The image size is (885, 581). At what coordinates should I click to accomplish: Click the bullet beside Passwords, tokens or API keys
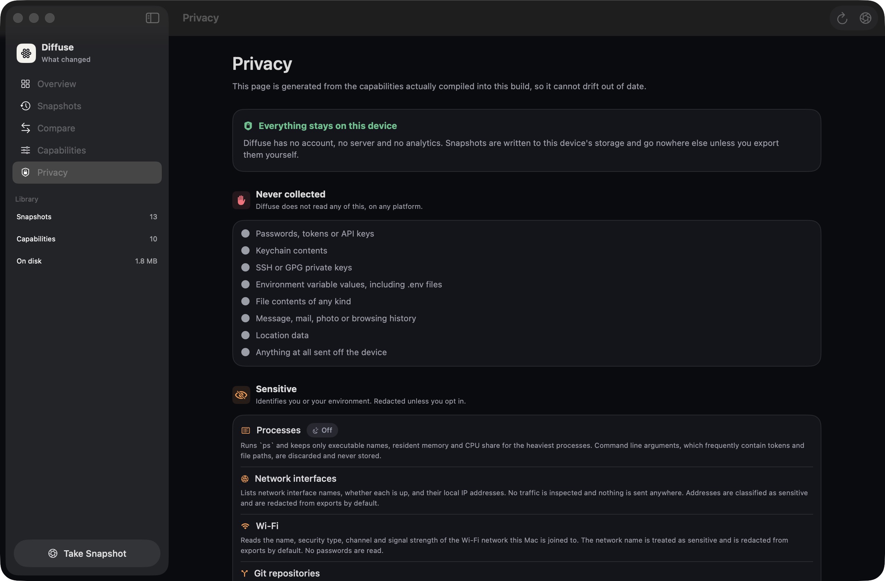245,233
